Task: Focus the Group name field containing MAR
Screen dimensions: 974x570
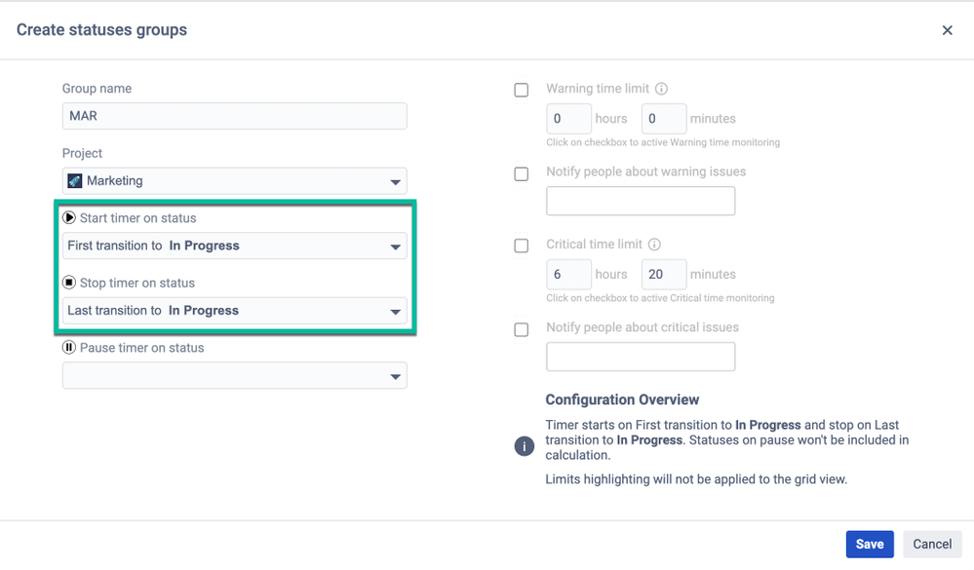Action: click(x=234, y=116)
